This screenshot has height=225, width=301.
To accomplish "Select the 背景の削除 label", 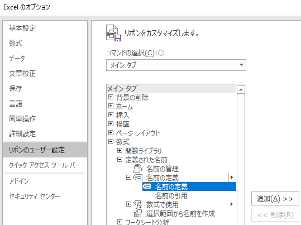I will tap(132, 97).
